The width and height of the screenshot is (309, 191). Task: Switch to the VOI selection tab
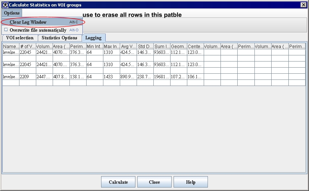point(20,38)
